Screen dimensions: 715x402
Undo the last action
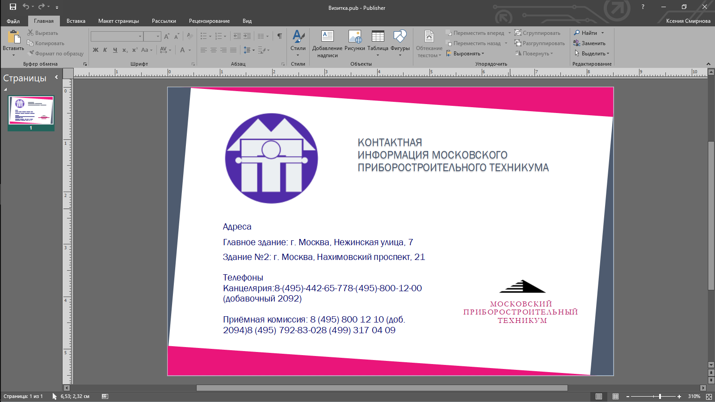tap(26, 7)
